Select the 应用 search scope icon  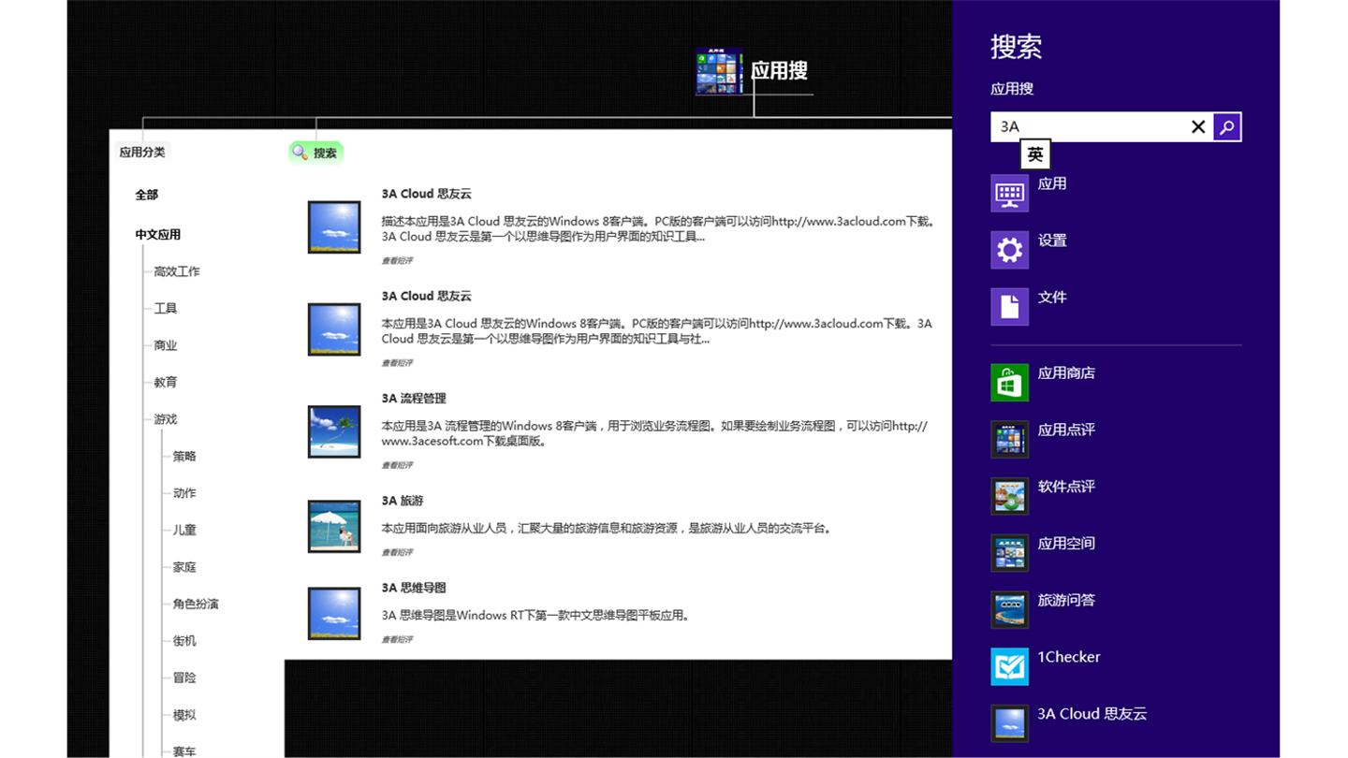tap(1009, 194)
